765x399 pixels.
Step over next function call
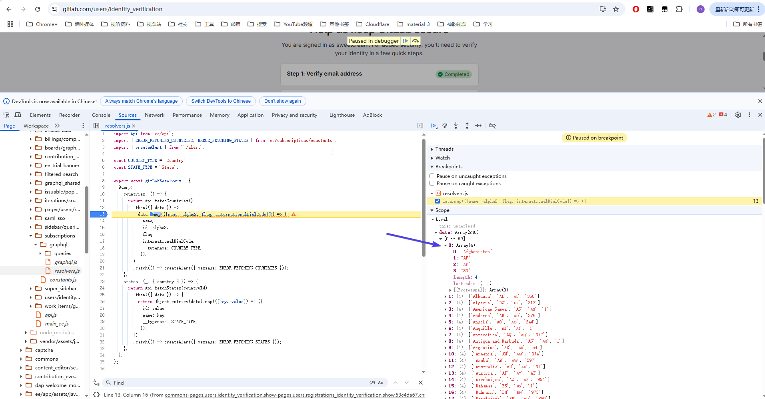pyautogui.click(x=445, y=126)
